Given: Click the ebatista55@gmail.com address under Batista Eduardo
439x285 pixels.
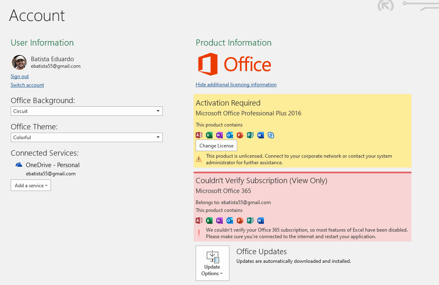Looking at the screenshot, I should pyautogui.click(x=56, y=66).
